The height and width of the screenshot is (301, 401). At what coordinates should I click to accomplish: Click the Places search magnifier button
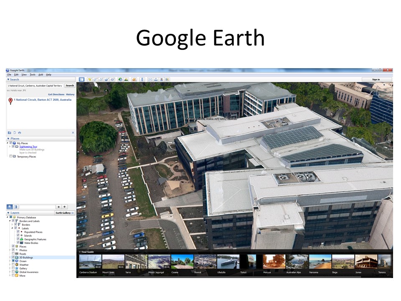click(10, 207)
